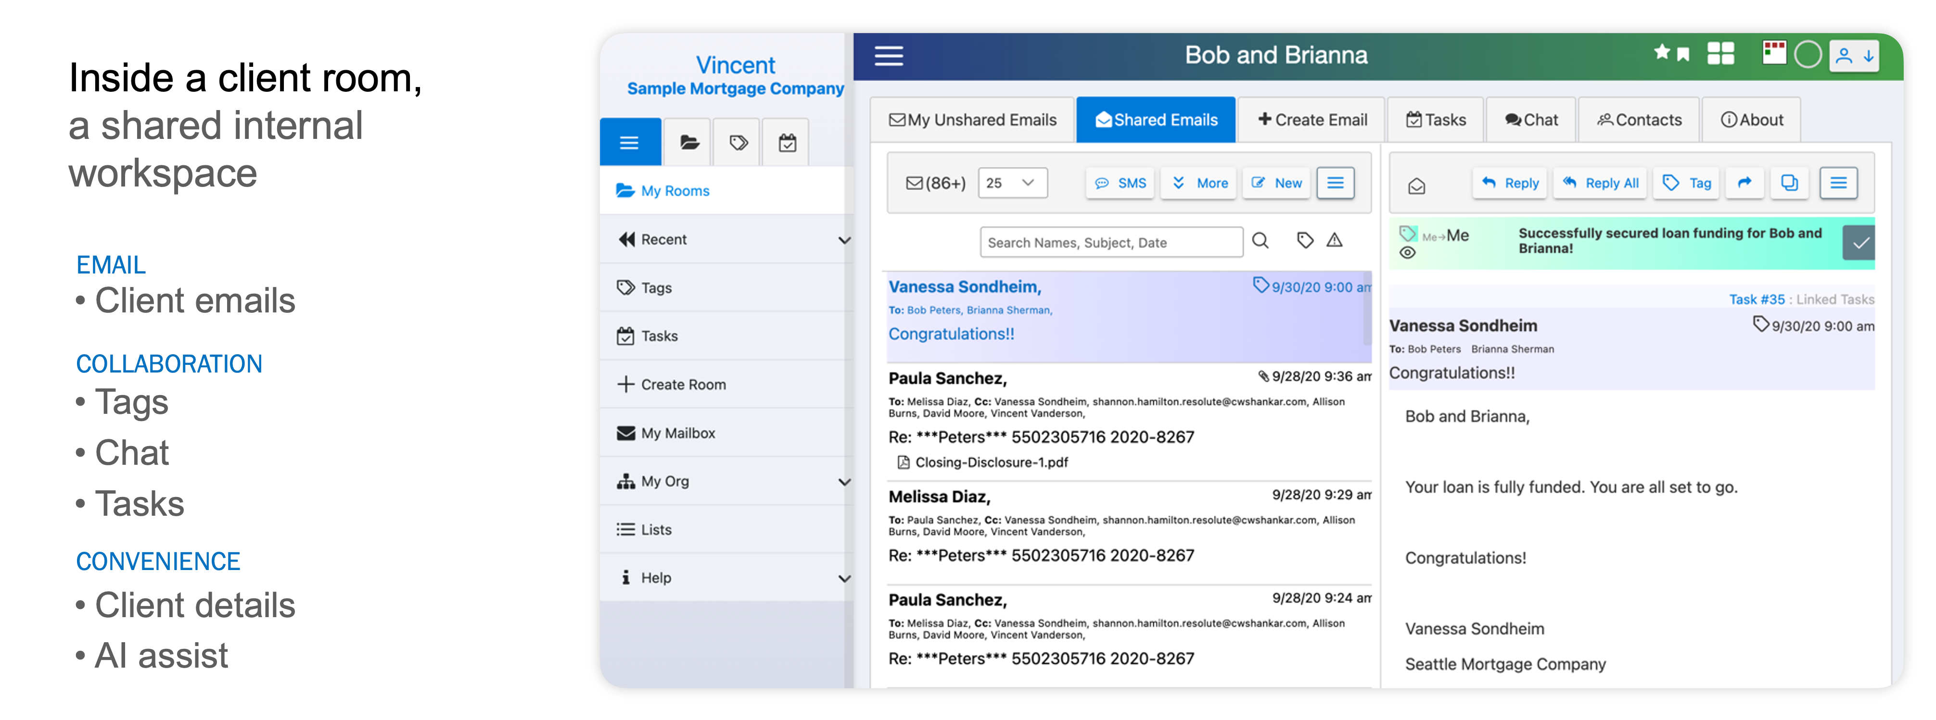Click the open envelope icon in reading pane

tap(1417, 186)
